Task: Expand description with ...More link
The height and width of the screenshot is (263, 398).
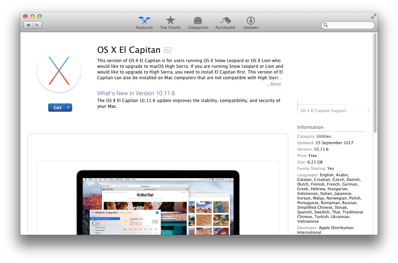Action: (274, 84)
